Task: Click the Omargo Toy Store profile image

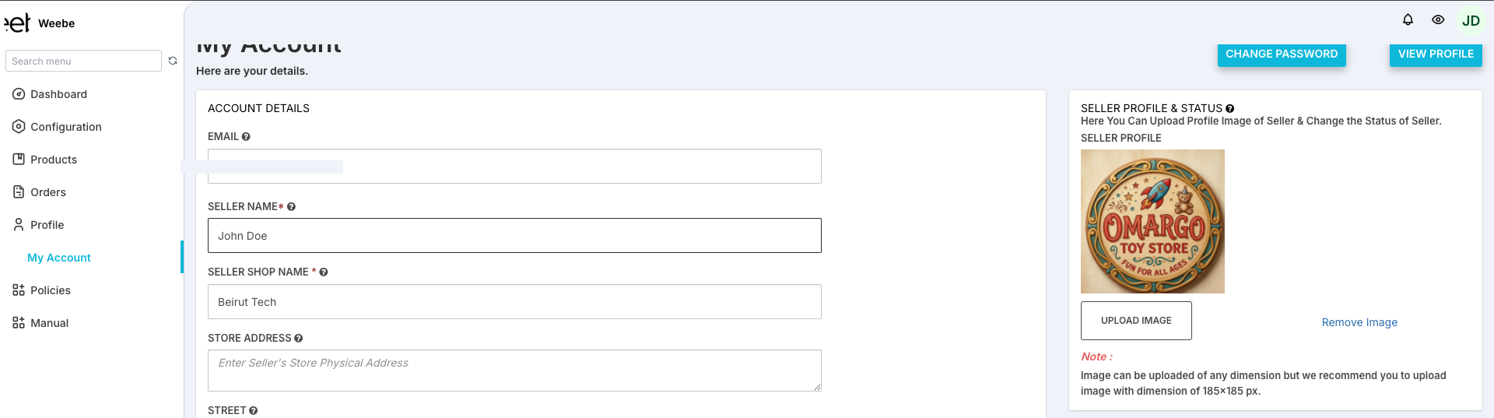Action: [1152, 222]
